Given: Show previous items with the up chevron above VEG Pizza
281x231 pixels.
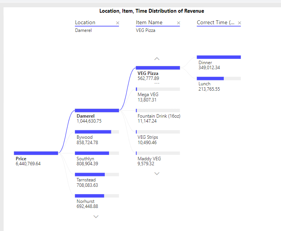Looking at the screenshot, I should pyautogui.click(x=157, y=59).
